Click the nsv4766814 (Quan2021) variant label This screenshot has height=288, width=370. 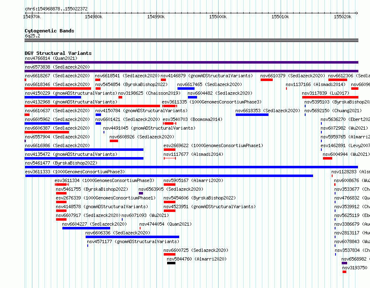[51, 58]
